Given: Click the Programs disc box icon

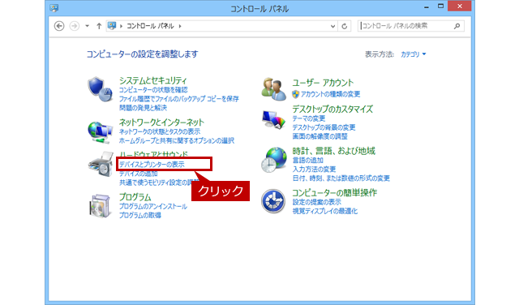Looking at the screenshot, I should [101, 206].
